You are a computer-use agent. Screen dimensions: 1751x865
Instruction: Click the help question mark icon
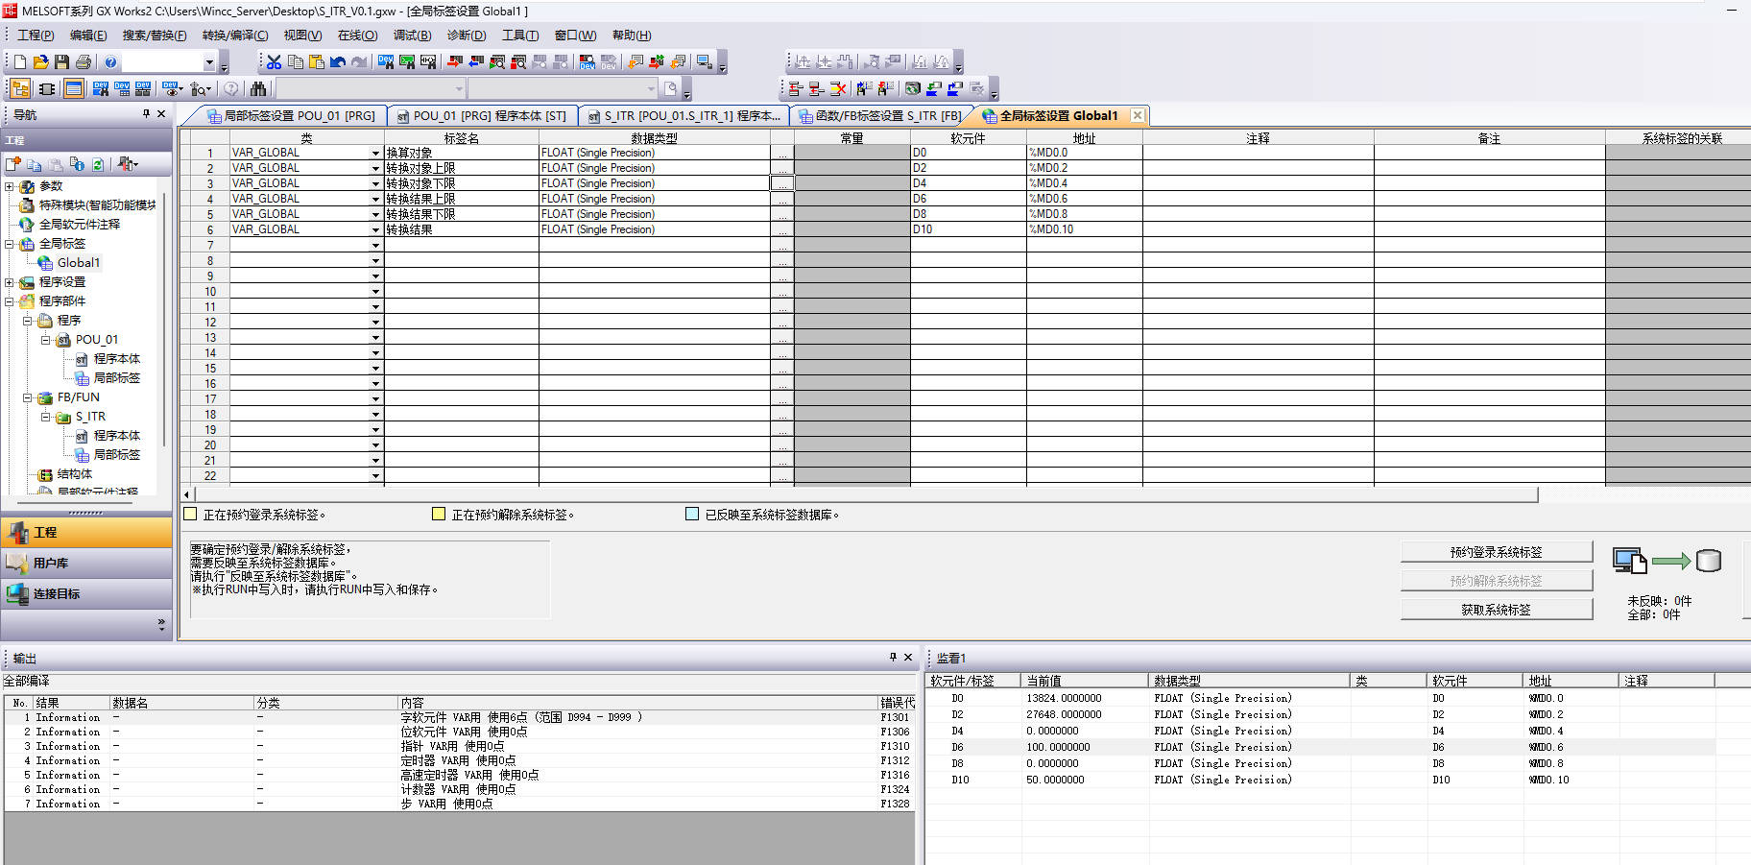(x=110, y=62)
